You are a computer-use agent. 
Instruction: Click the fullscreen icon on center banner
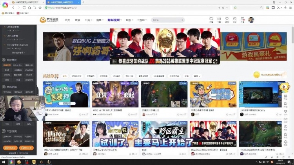coord(215,61)
